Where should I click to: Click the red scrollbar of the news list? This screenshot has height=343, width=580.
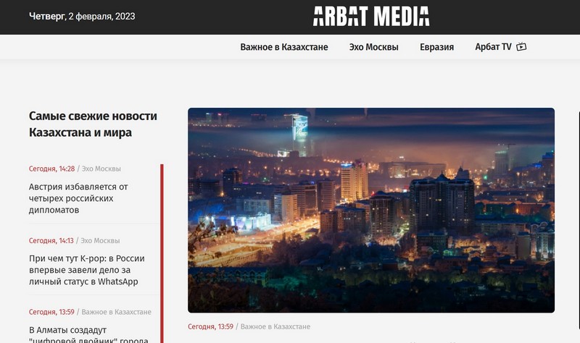[162, 253]
